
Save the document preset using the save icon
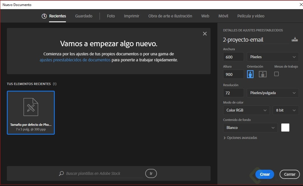295,39
